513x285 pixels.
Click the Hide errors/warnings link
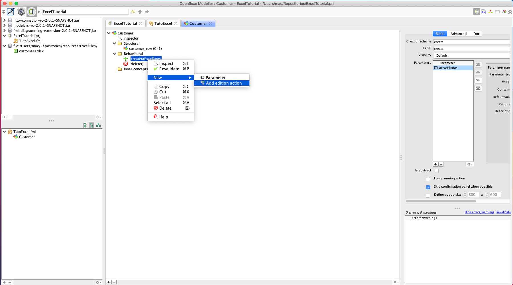479,212
